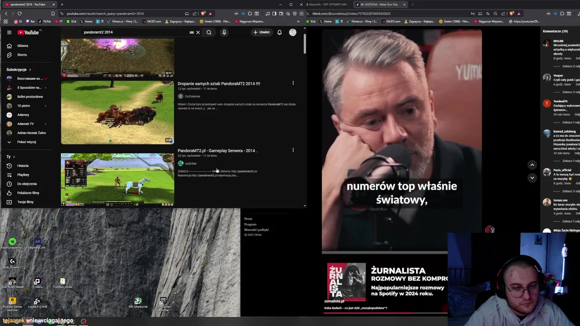Expand the Ty section chevron
Viewport: 580px width, 326px height.
click(14, 157)
